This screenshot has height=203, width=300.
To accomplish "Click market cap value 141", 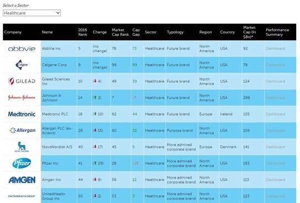I will click(x=246, y=147).
